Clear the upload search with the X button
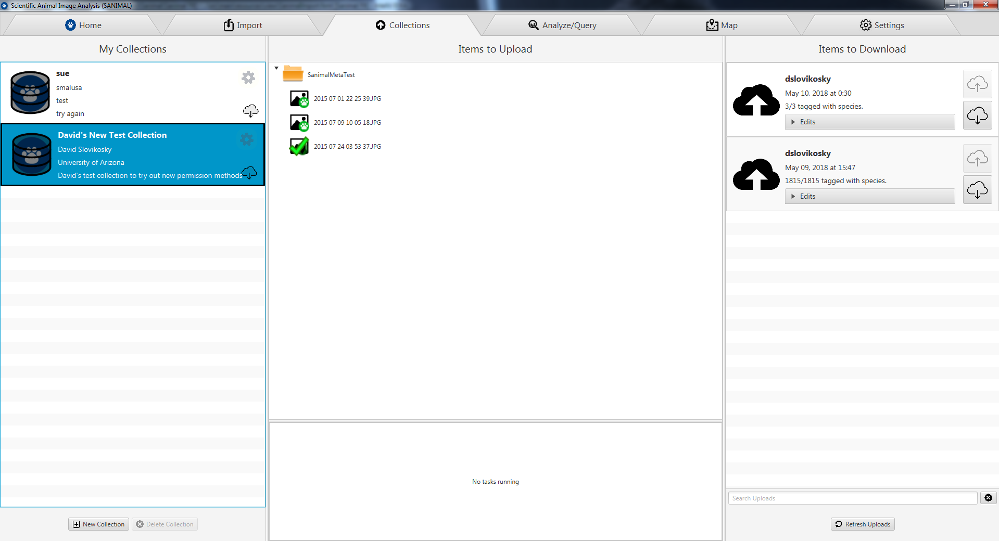The width and height of the screenshot is (999, 541). [988, 498]
